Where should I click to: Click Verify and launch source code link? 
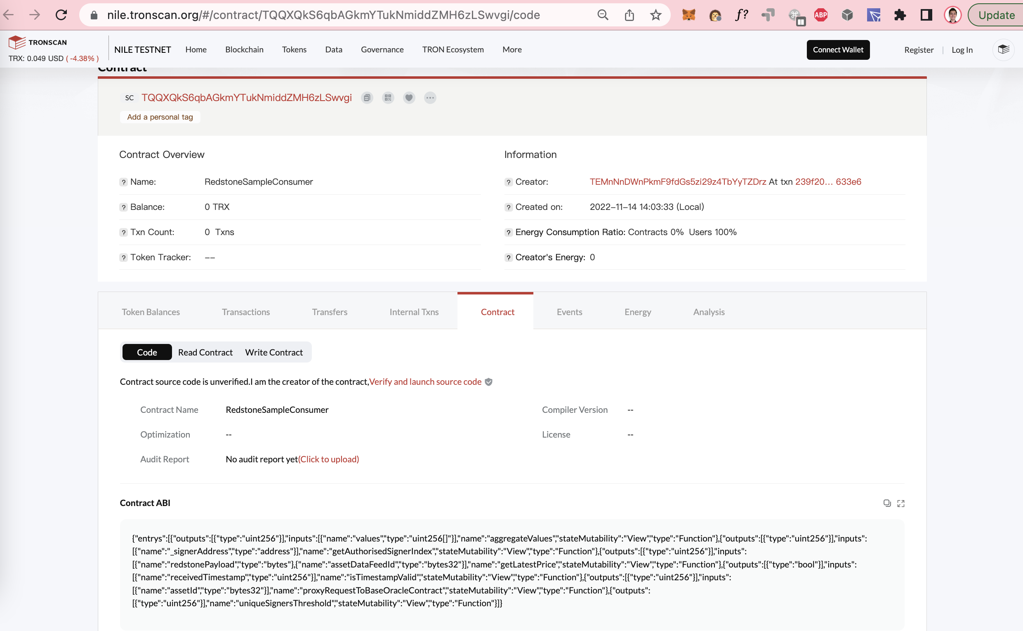click(425, 381)
